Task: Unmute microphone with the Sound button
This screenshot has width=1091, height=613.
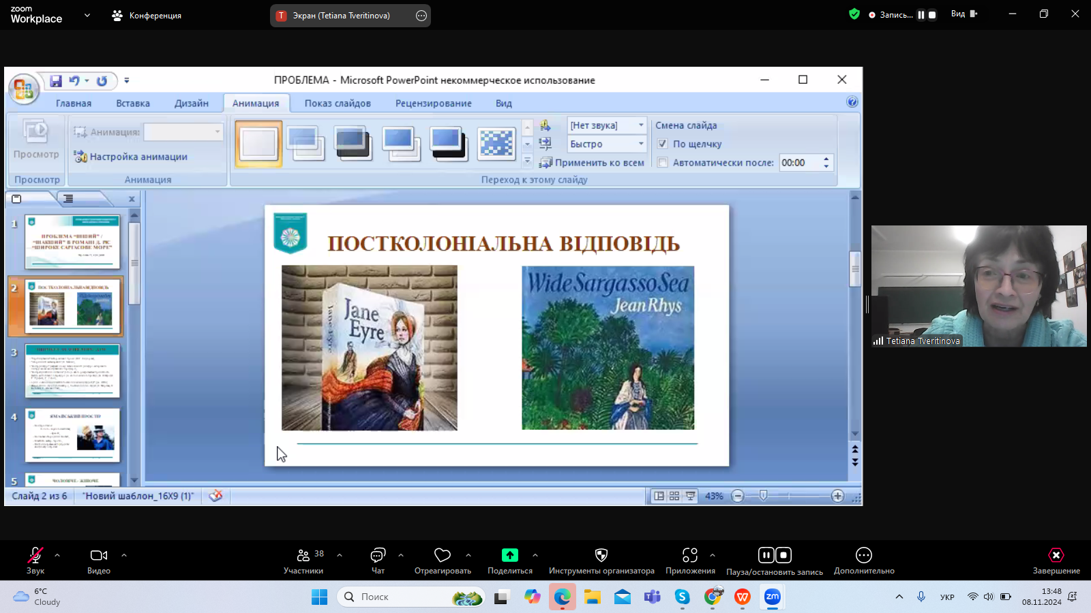Action: point(35,555)
